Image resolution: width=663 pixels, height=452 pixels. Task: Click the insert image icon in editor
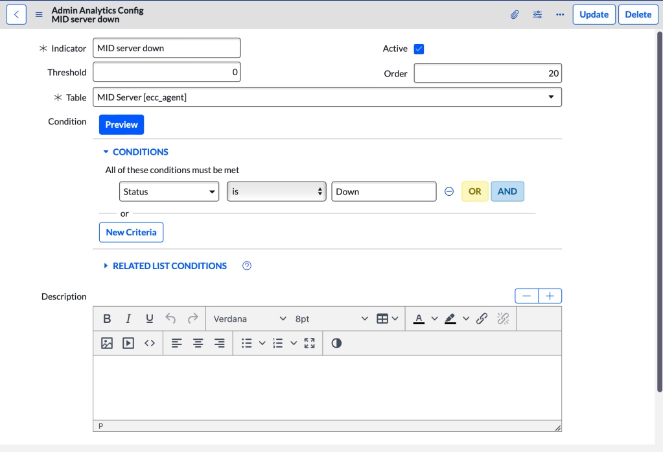(107, 343)
